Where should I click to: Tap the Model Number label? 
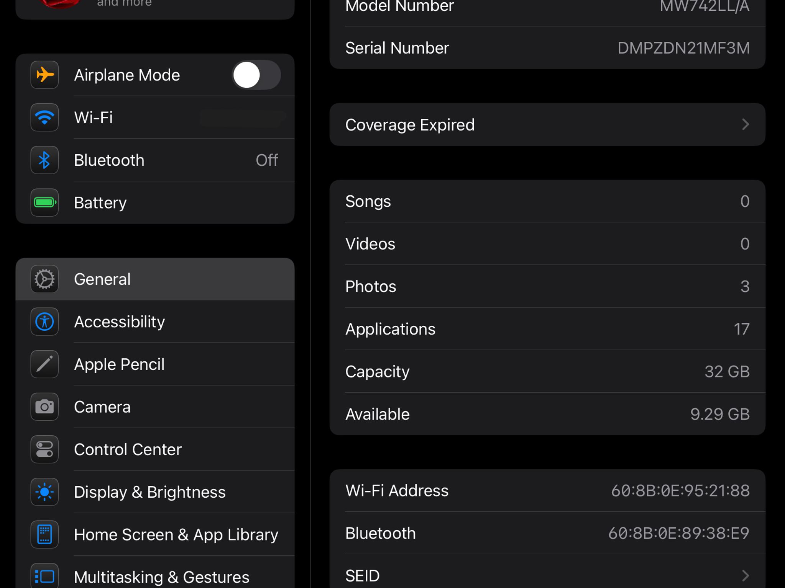[x=399, y=6]
